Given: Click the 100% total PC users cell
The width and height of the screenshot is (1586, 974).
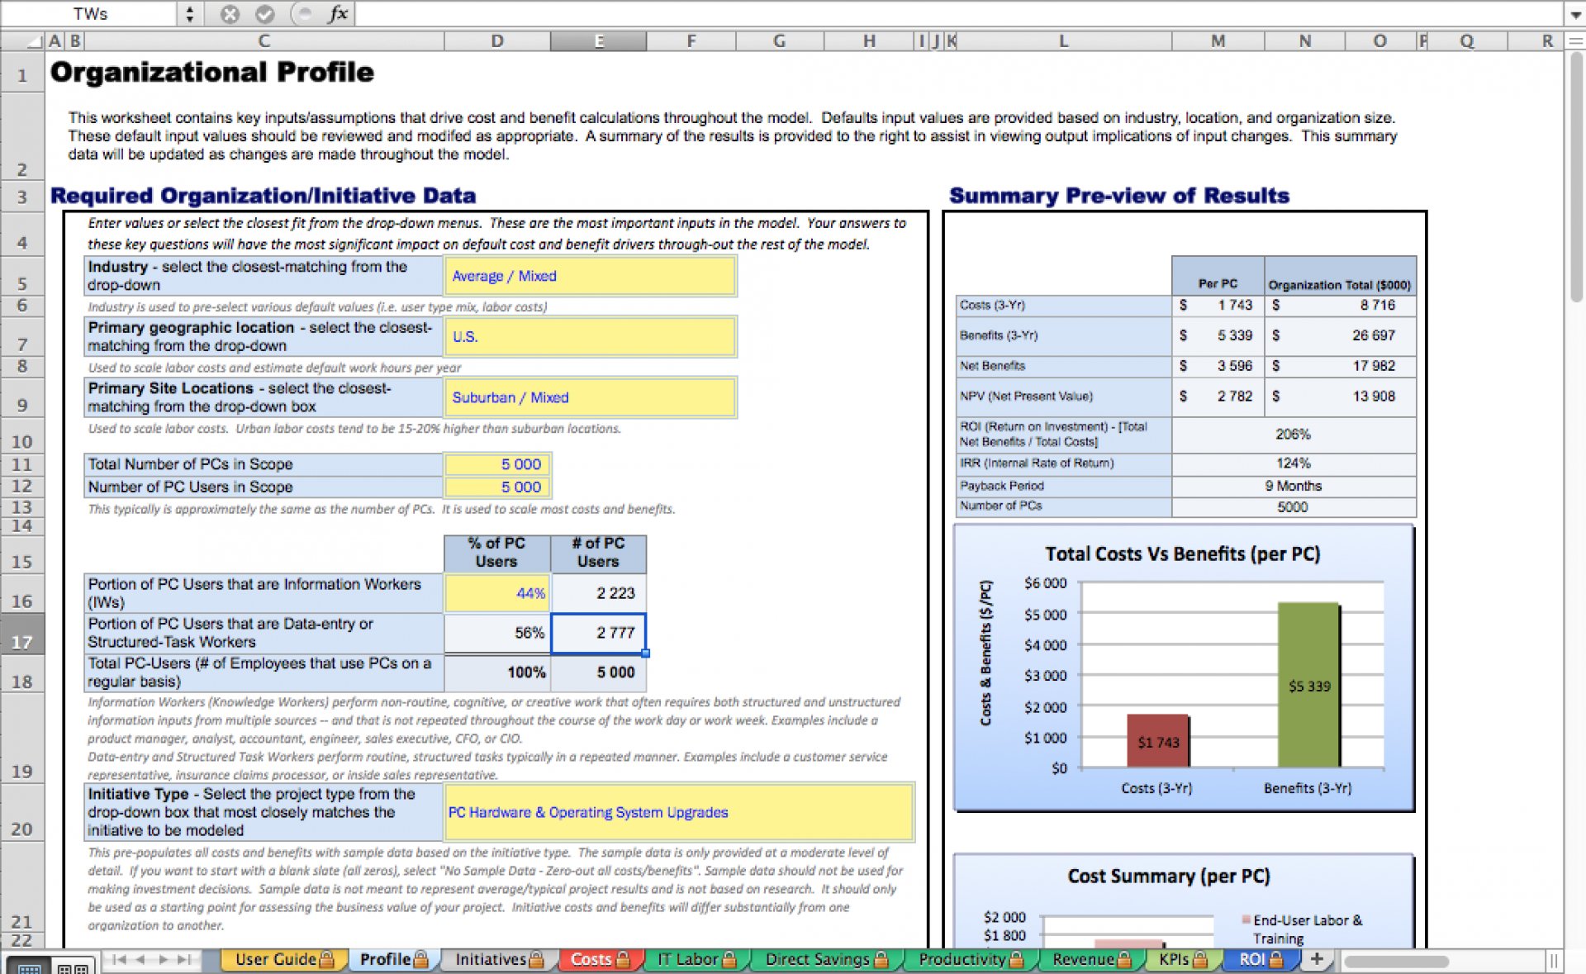Looking at the screenshot, I should pyautogui.click(x=497, y=672).
